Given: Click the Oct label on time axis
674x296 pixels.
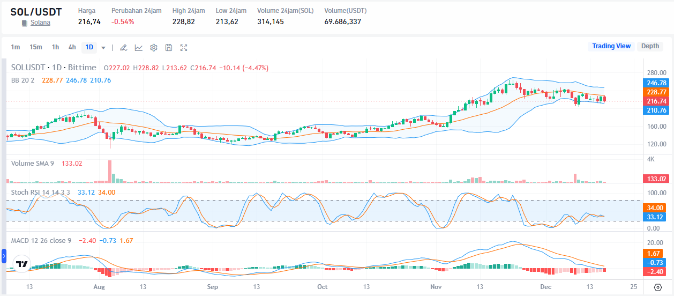Looking at the screenshot, I should pyautogui.click(x=323, y=287).
